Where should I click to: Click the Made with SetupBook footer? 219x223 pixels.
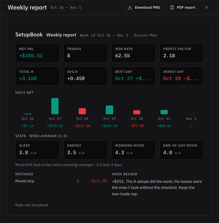32,205
